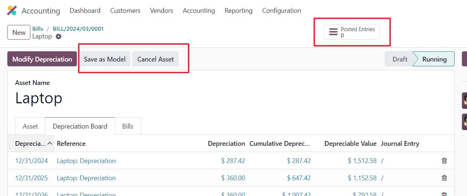Go to Dashboard in top navigation

point(85,11)
